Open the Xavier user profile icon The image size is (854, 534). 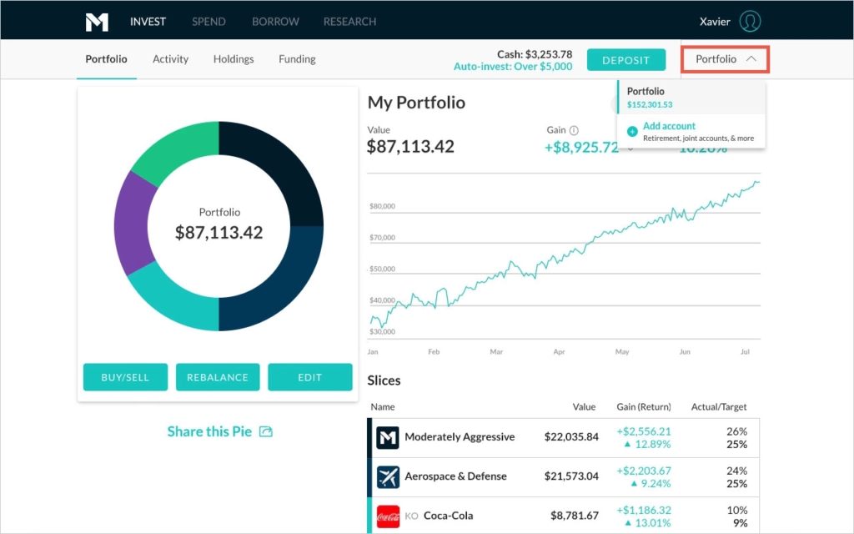751,22
